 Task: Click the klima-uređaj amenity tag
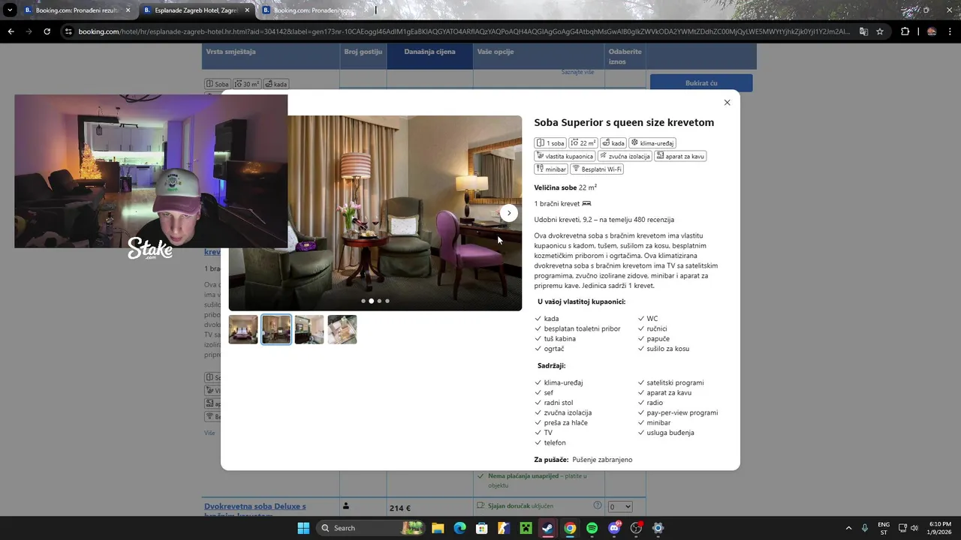point(652,143)
